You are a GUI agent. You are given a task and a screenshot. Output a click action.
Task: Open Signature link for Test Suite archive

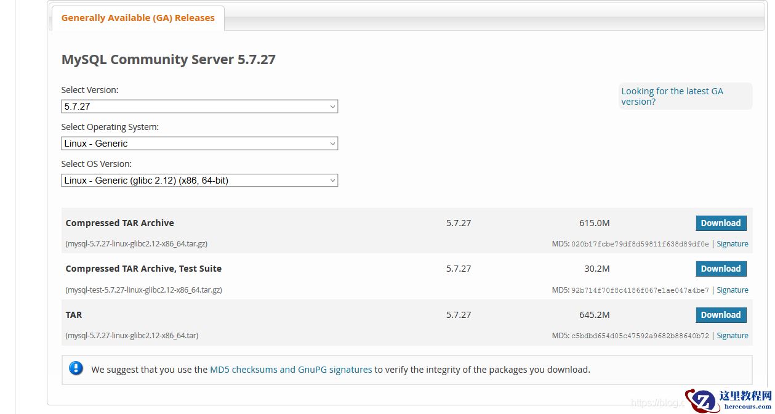tap(732, 290)
